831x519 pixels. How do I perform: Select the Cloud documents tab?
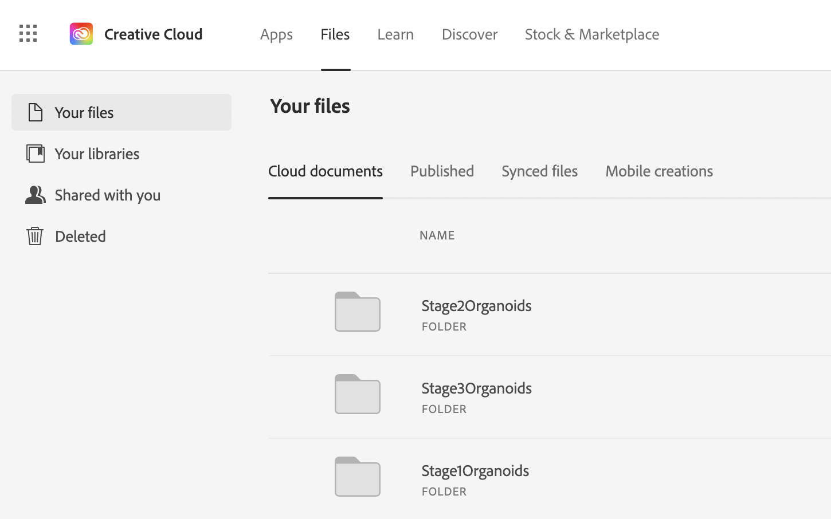[x=325, y=171]
